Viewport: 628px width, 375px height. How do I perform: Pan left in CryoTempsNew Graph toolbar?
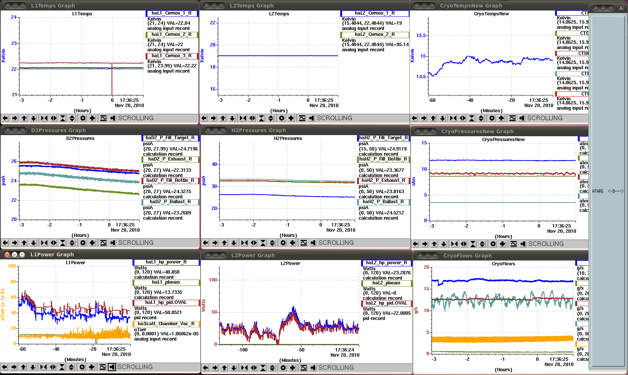click(x=414, y=118)
